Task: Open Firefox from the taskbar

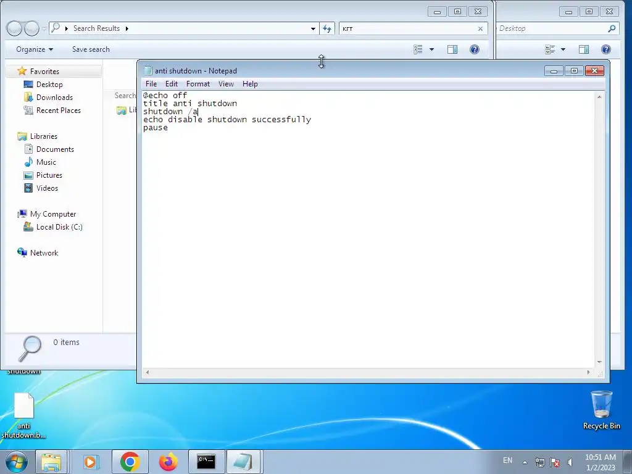Action: pyautogui.click(x=168, y=462)
